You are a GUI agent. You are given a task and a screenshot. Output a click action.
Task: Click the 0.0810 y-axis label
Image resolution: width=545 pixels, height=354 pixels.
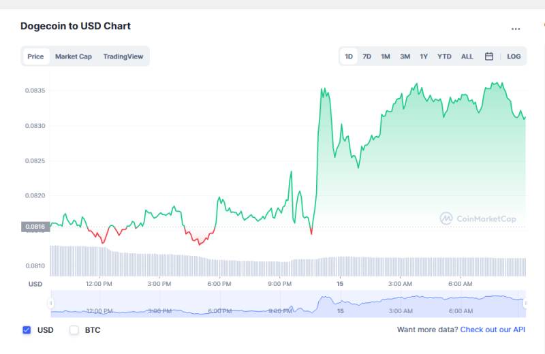point(35,265)
